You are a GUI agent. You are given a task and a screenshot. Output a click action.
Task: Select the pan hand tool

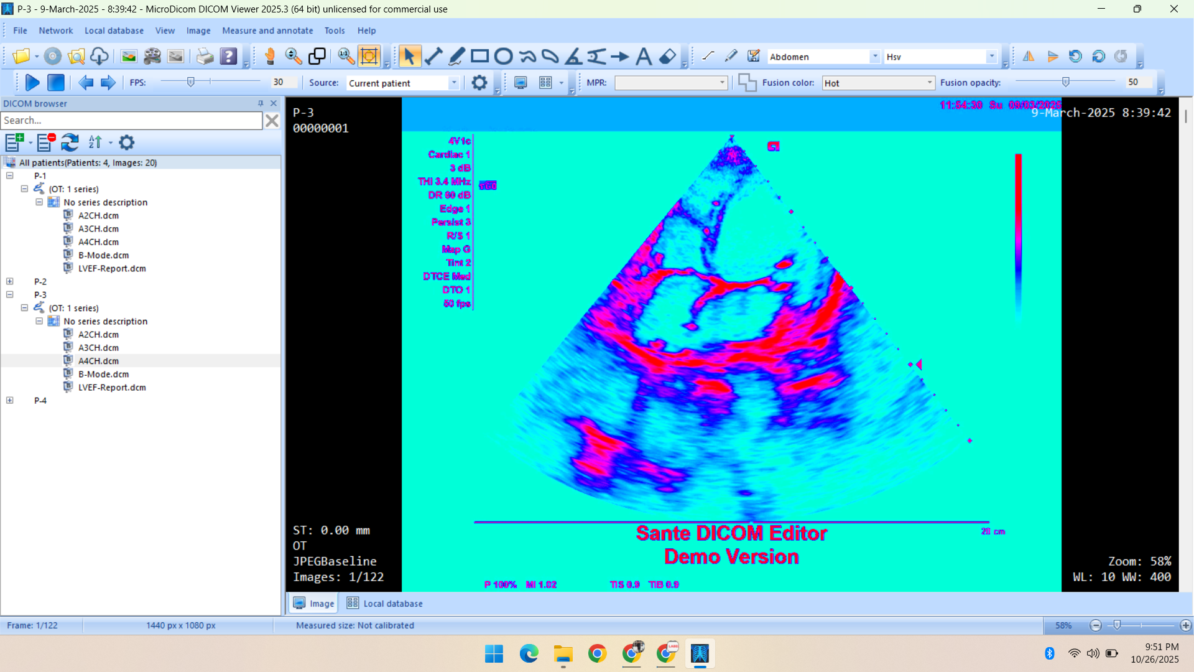[x=270, y=57]
